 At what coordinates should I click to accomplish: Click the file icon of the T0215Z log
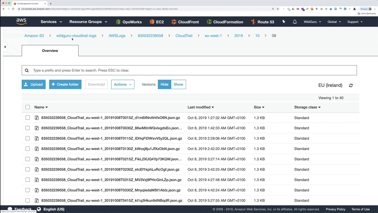(x=37, y=159)
